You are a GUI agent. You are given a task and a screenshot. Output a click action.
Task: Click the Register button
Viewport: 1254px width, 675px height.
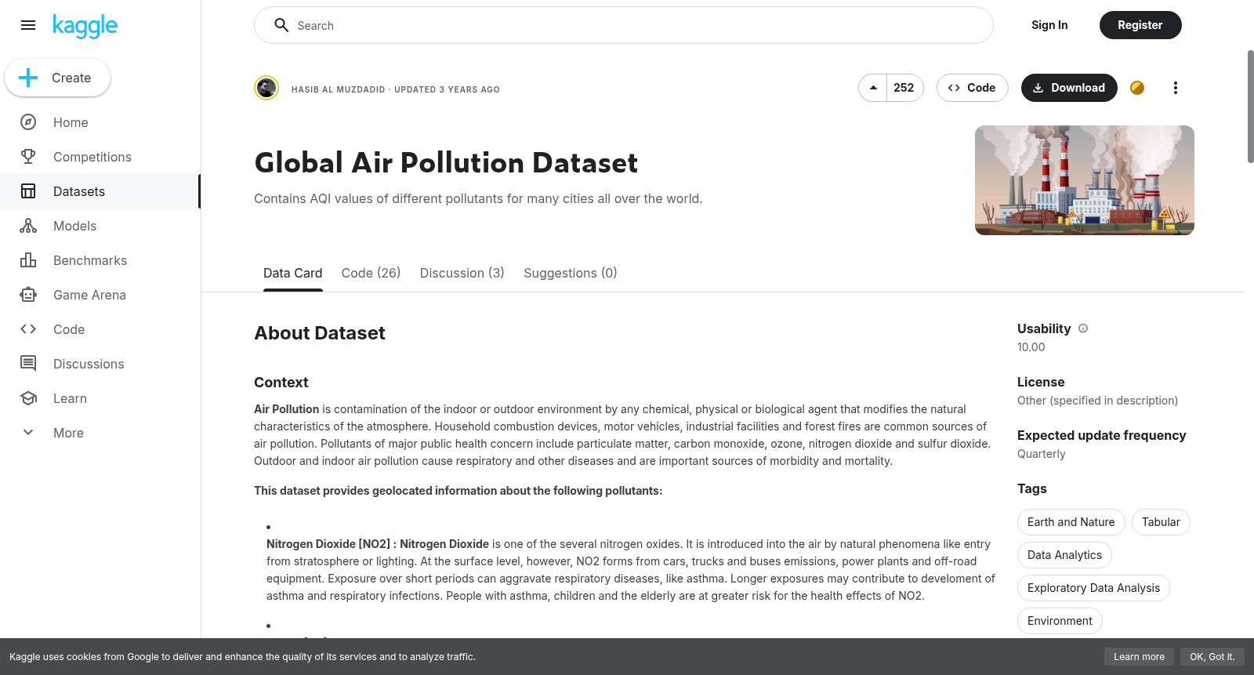pyautogui.click(x=1140, y=25)
